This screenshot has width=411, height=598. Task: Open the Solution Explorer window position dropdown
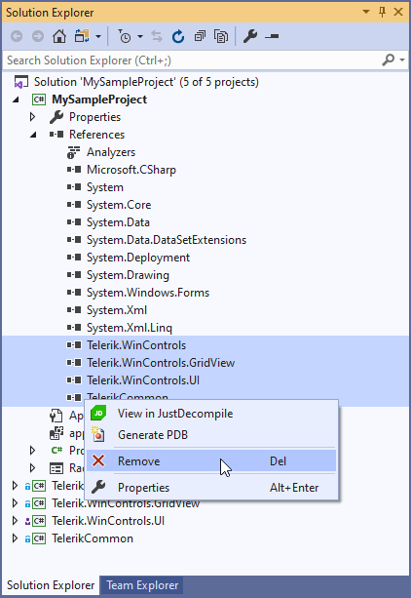[x=366, y=12]
